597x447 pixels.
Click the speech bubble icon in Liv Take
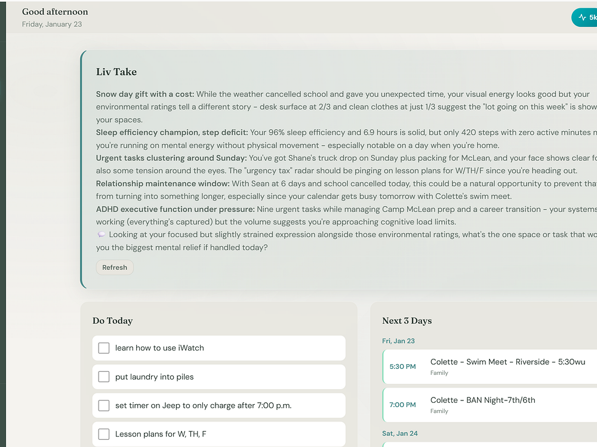(100, 235)
